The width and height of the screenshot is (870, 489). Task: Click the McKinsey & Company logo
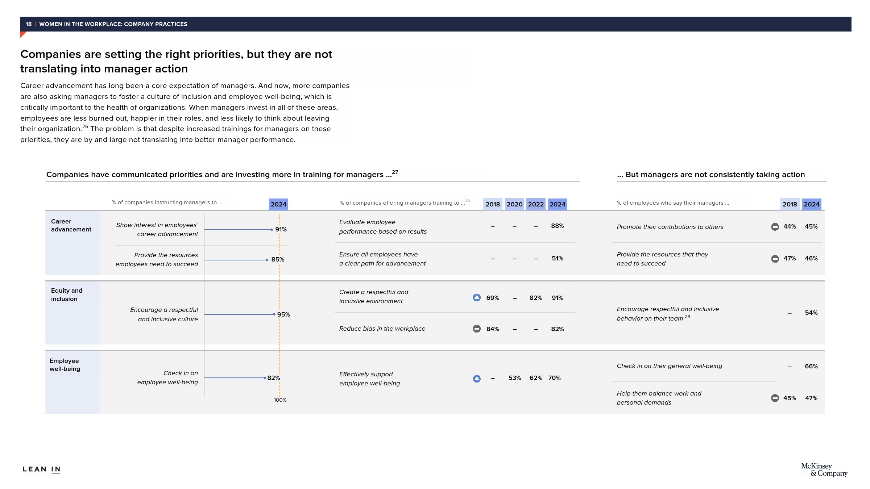point(824,470)
